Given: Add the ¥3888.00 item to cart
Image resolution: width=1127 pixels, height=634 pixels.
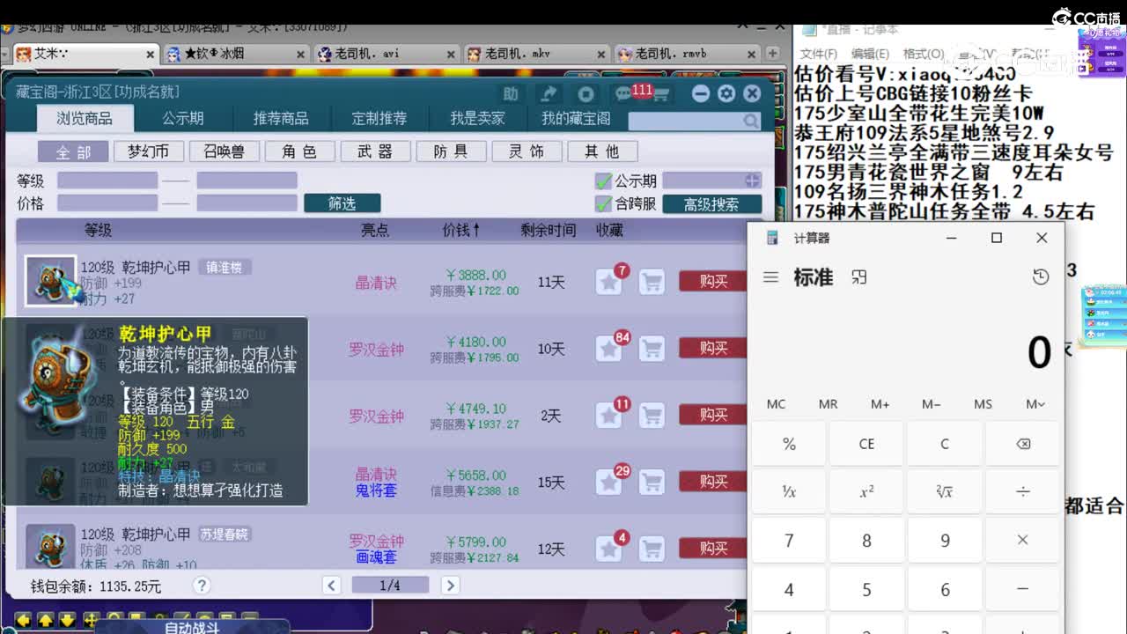Looking at the screenshot, I should click(x=652, y=282).
